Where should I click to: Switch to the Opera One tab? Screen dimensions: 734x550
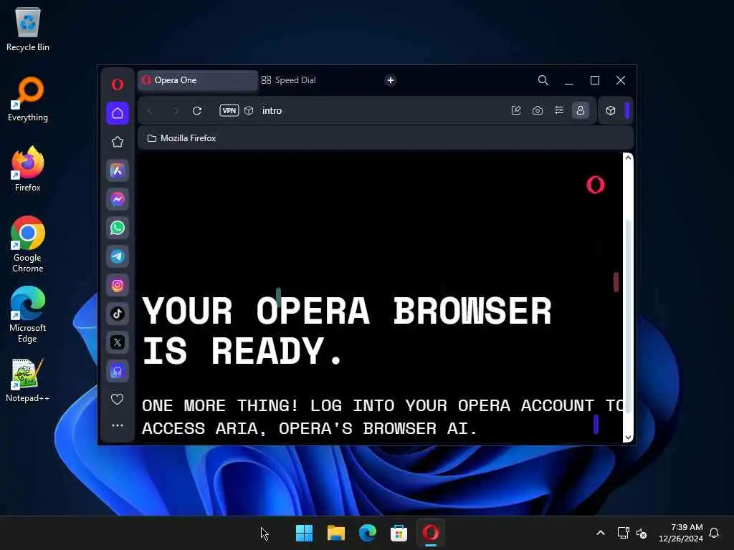coord(198,80)
